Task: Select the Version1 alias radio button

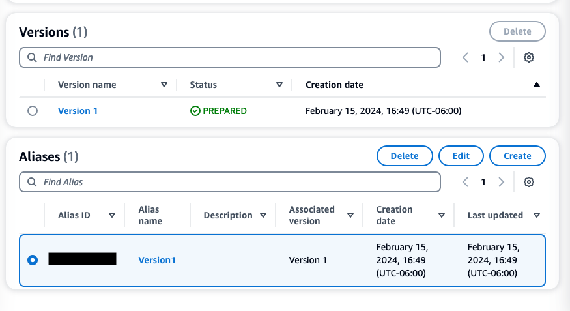Action: click(33, 260)
